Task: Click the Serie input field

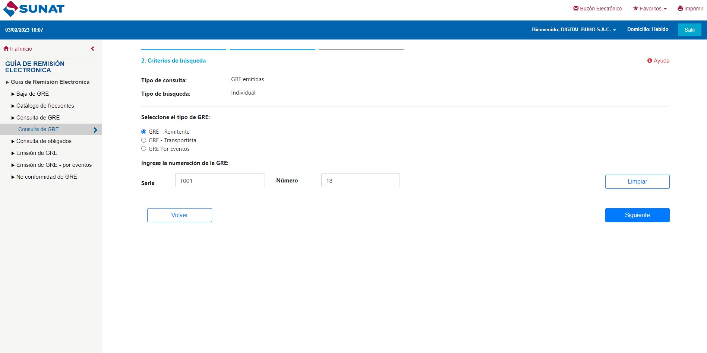Action: [220, 181]
